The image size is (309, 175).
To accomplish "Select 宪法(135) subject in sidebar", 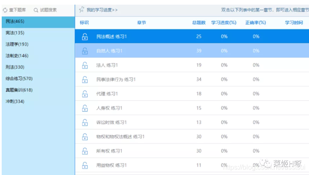I will (x=38, y=33).
